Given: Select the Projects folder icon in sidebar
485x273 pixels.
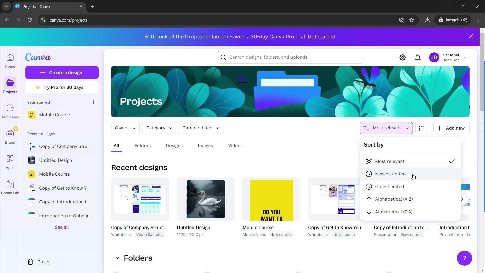Looking at the screenshot, I should (10, 83).
